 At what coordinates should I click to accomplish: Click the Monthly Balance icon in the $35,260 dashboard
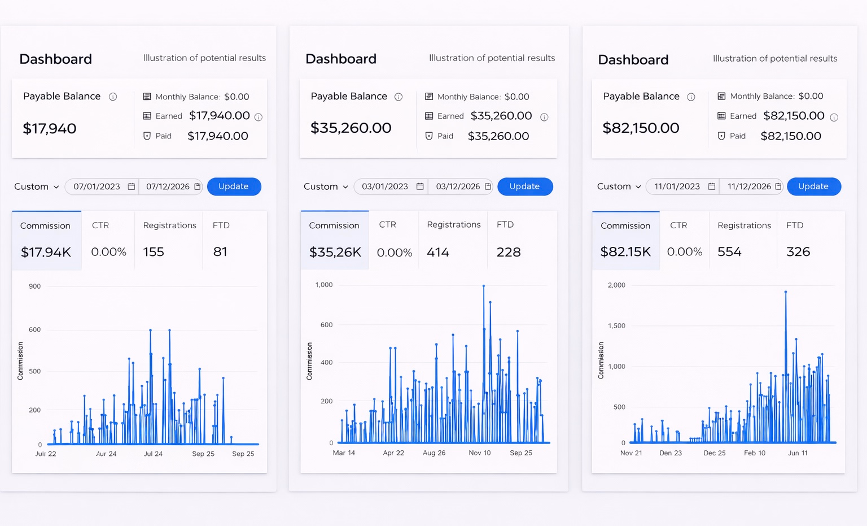429,97
